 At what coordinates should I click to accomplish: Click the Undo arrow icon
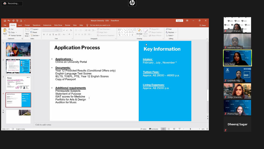click(9, 21)
